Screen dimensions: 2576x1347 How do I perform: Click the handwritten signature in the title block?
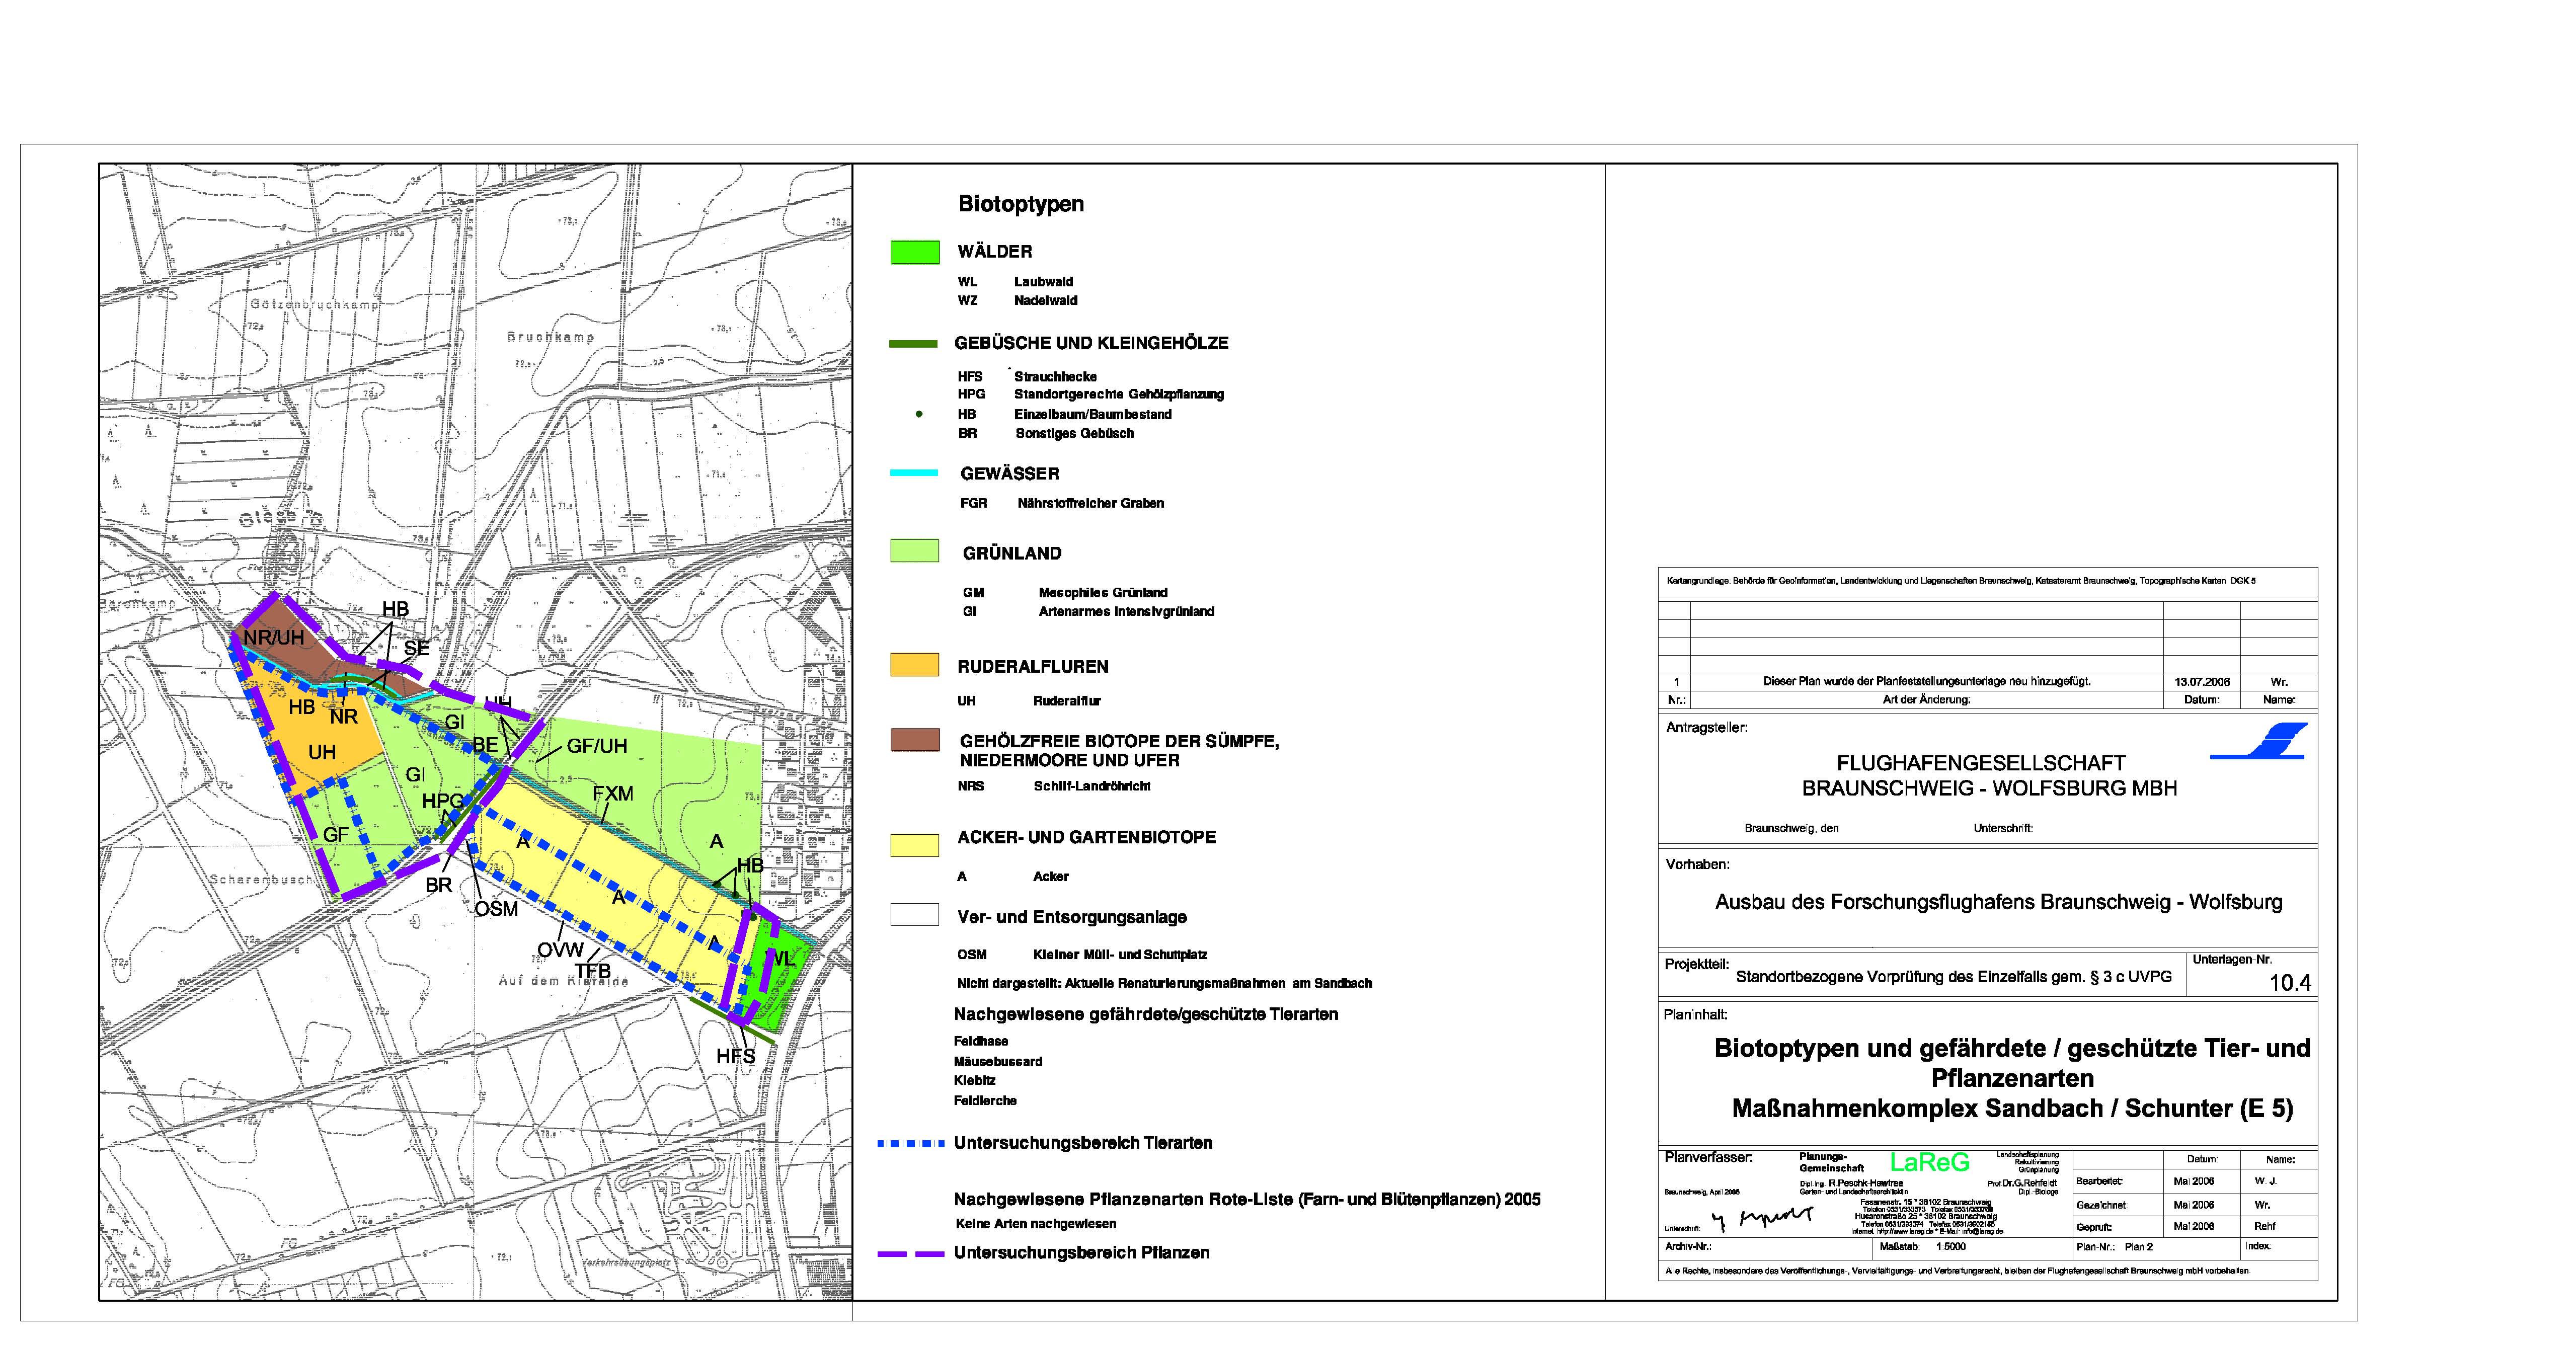(1762, 1219)
